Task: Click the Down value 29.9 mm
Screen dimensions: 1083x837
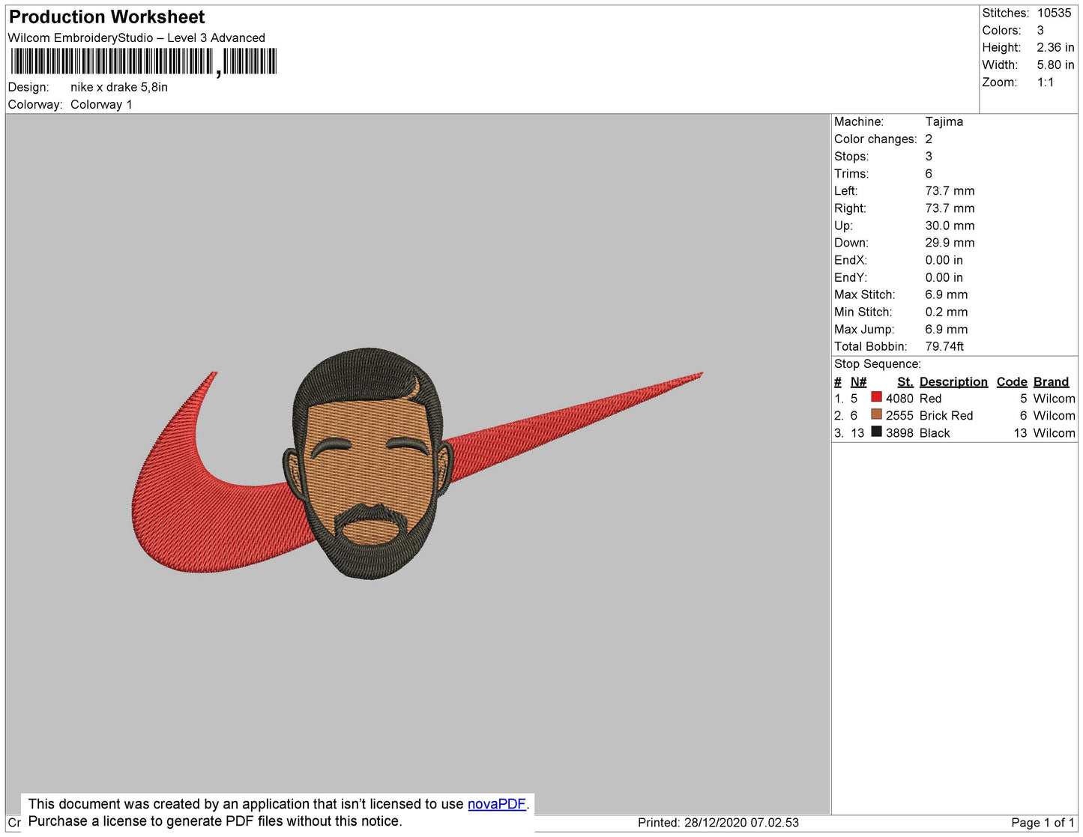Action: tap(950, 243)
